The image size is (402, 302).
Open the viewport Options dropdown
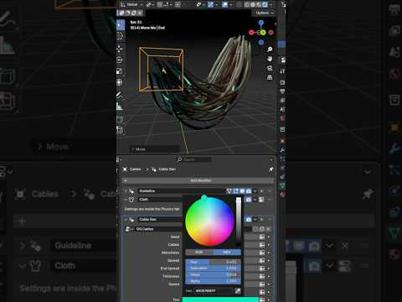264,13
